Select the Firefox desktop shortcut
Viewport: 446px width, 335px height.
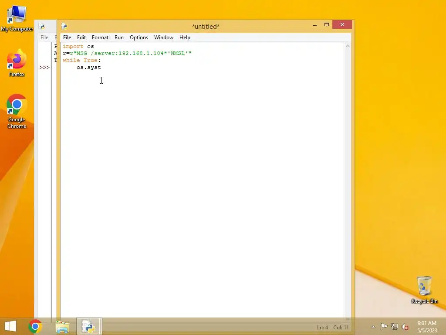(x=17, y=63)
